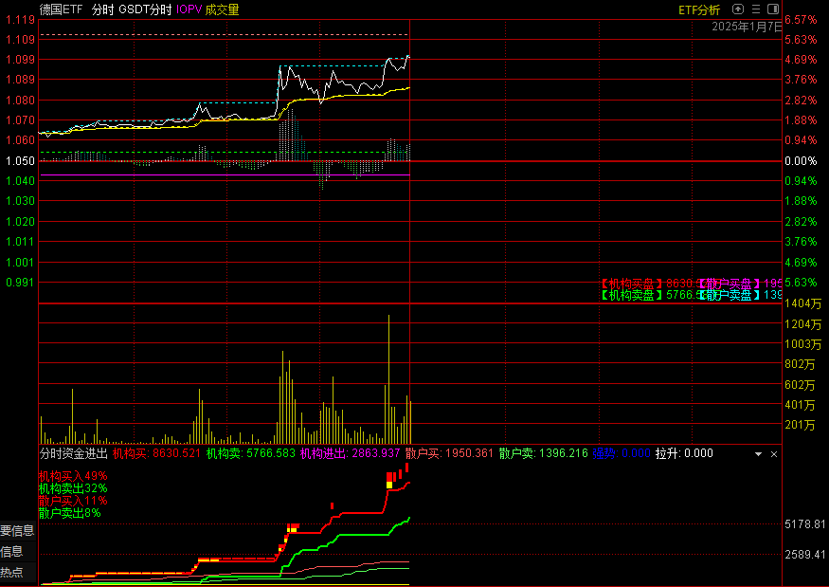The height and width of the screenshot is (587, 829).
Task: Toggle the IOPV line label
Action: point(189,9)
